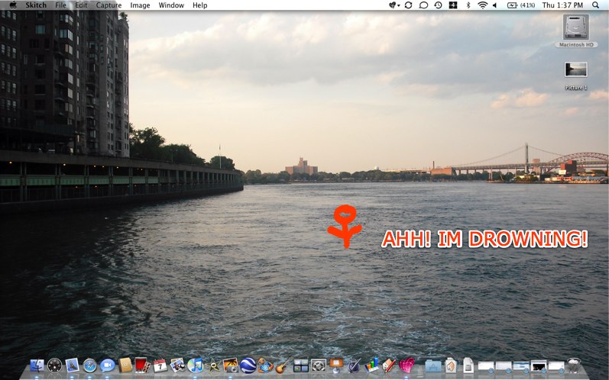Viewport: 609px width, 380px height.
Task: Open the Window menu
Action: (x=171, y=5)
